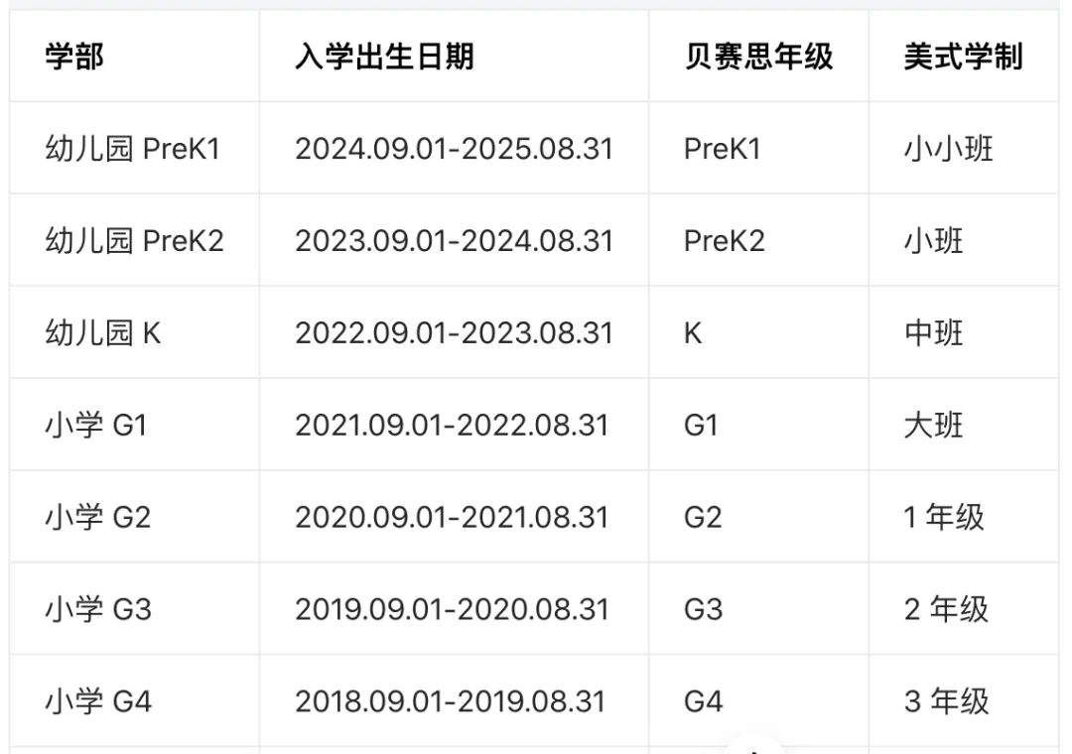Click date range 2021.09.01-2022.08.31
1072x754 pixels.
(452, 426)
